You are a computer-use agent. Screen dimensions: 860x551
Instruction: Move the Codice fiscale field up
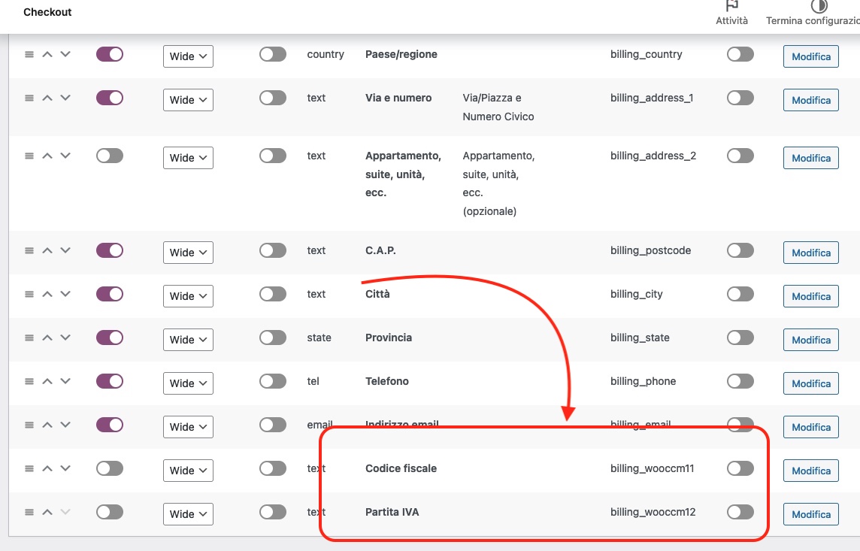[47, 469]
